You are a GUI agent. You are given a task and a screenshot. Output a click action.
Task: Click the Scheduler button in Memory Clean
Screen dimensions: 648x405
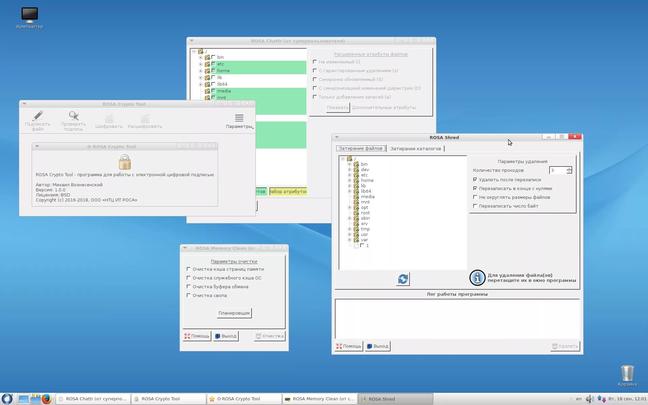pos(234,313)
